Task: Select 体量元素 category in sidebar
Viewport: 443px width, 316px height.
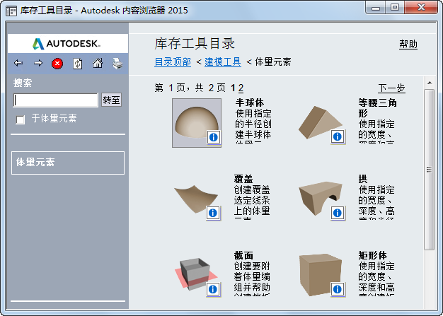Action: point(68,163)
